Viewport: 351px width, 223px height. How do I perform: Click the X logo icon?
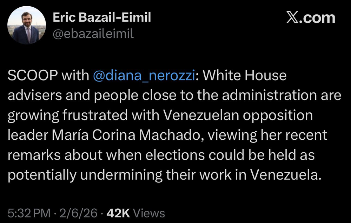[x=292, y=18]
